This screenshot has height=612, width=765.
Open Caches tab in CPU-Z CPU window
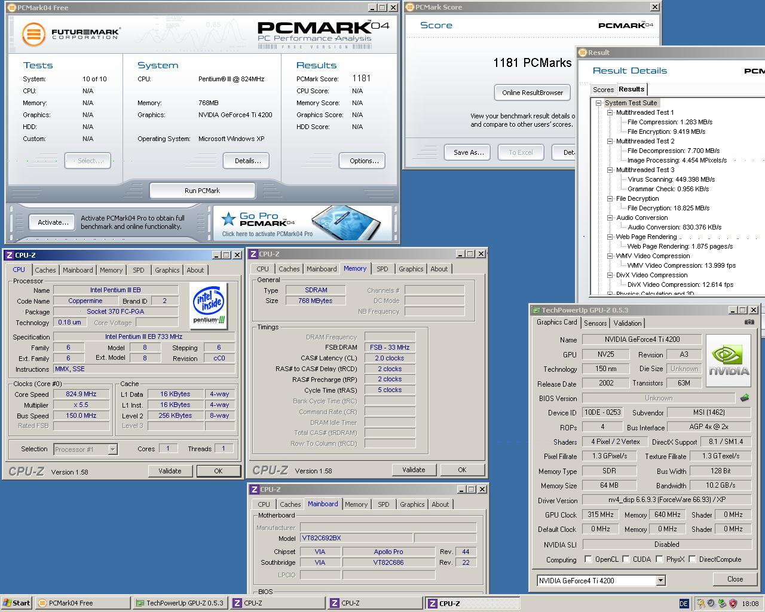(45, 270)
